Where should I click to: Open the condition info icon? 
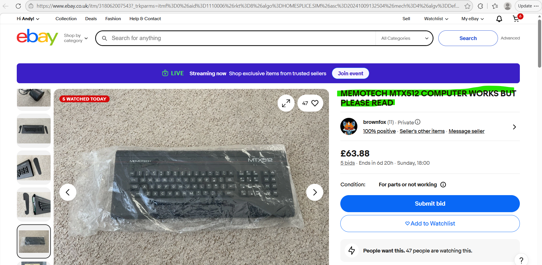pos(443,185)
